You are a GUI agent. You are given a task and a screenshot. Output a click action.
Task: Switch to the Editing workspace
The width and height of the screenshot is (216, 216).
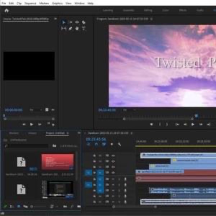point(148,10)
